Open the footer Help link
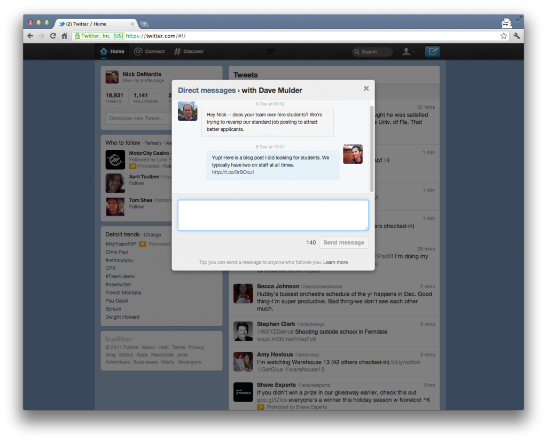 pyautogui.click(x=163, y=347)
